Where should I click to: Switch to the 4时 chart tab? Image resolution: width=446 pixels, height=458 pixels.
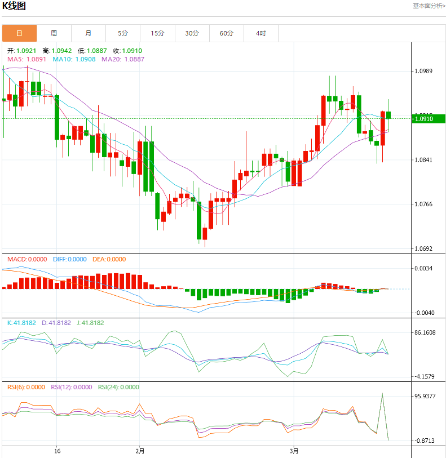click(261, 33)
